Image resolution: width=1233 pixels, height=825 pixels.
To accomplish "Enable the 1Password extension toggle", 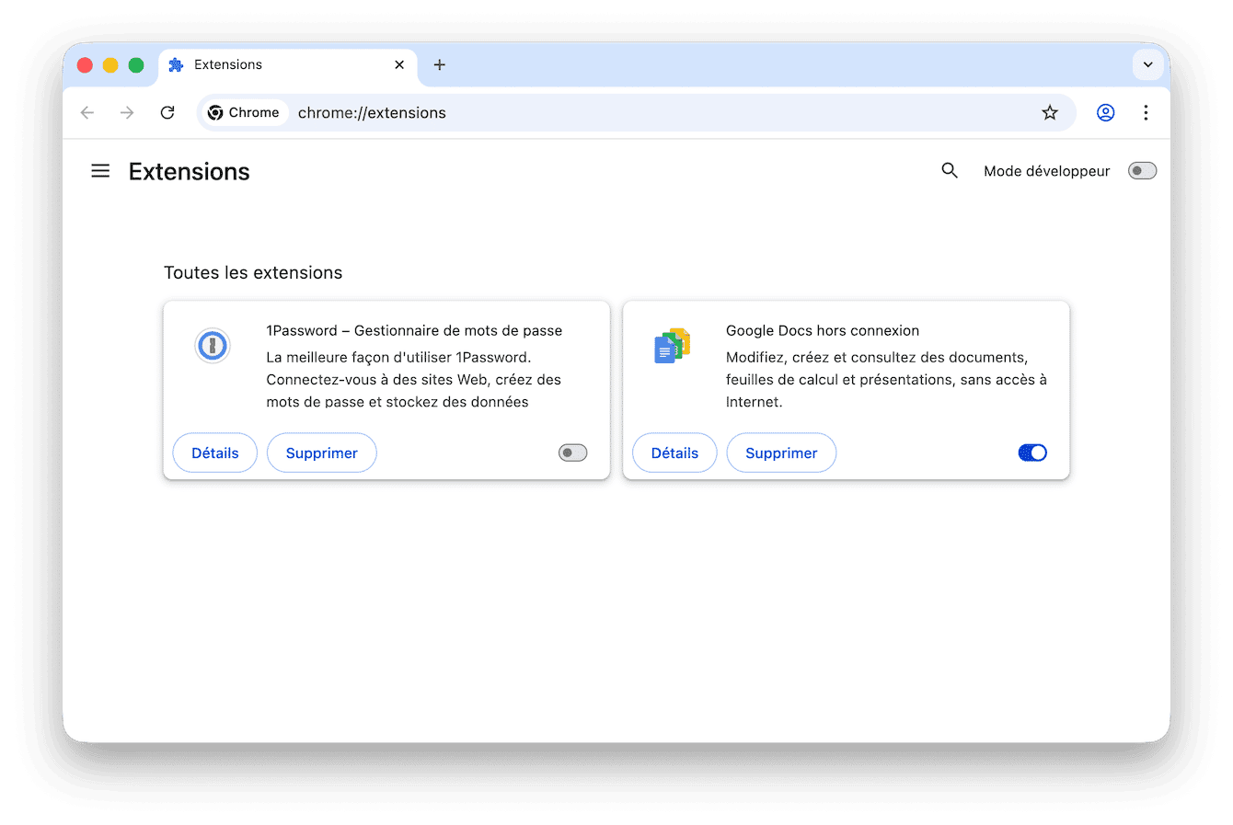I will [x=571, y=453].
